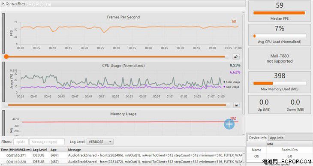Click the orange left handle of FPS slider
The width and height of the screenshot is (313, 166).
click(6, 57)
